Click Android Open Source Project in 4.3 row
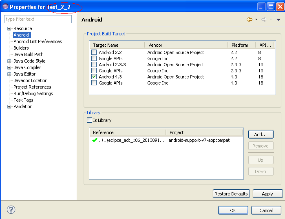The image size is (285, 219). click(176, 77)
